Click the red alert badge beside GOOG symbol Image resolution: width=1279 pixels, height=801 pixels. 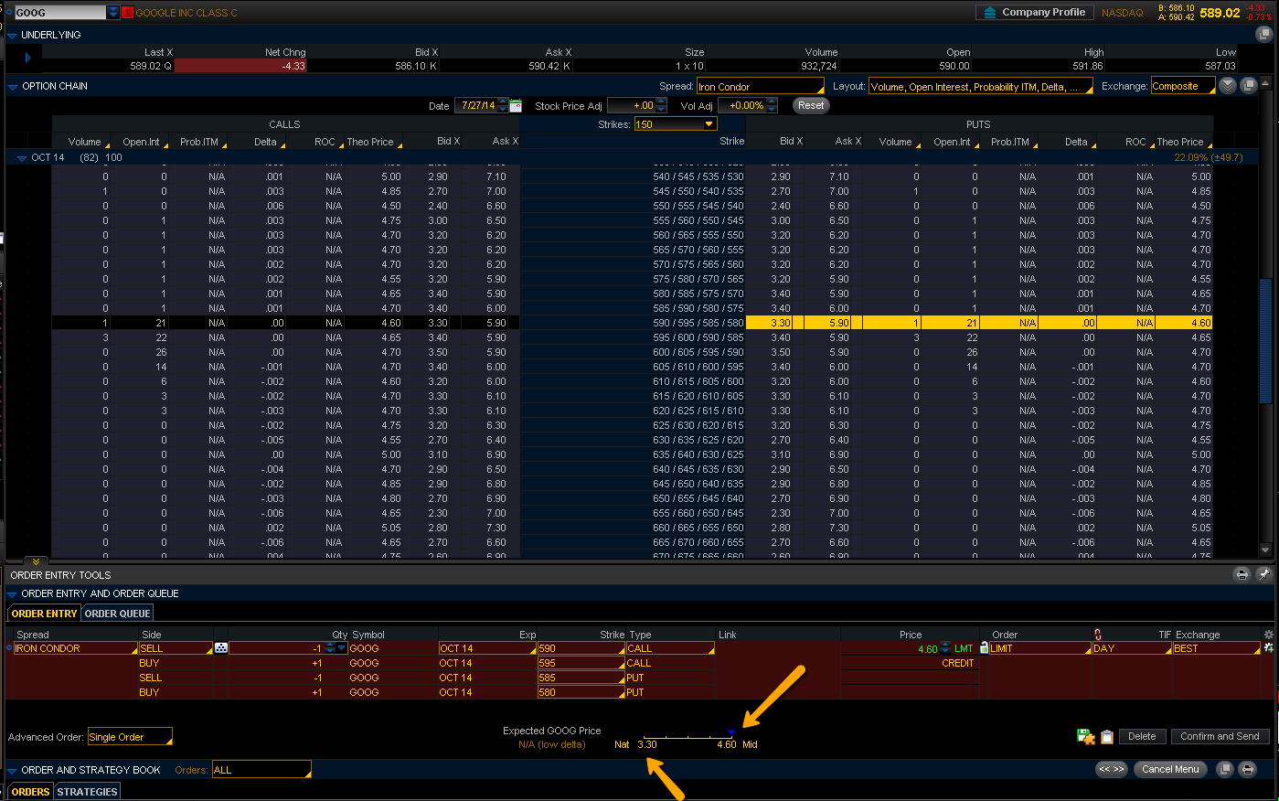point(127,13)
